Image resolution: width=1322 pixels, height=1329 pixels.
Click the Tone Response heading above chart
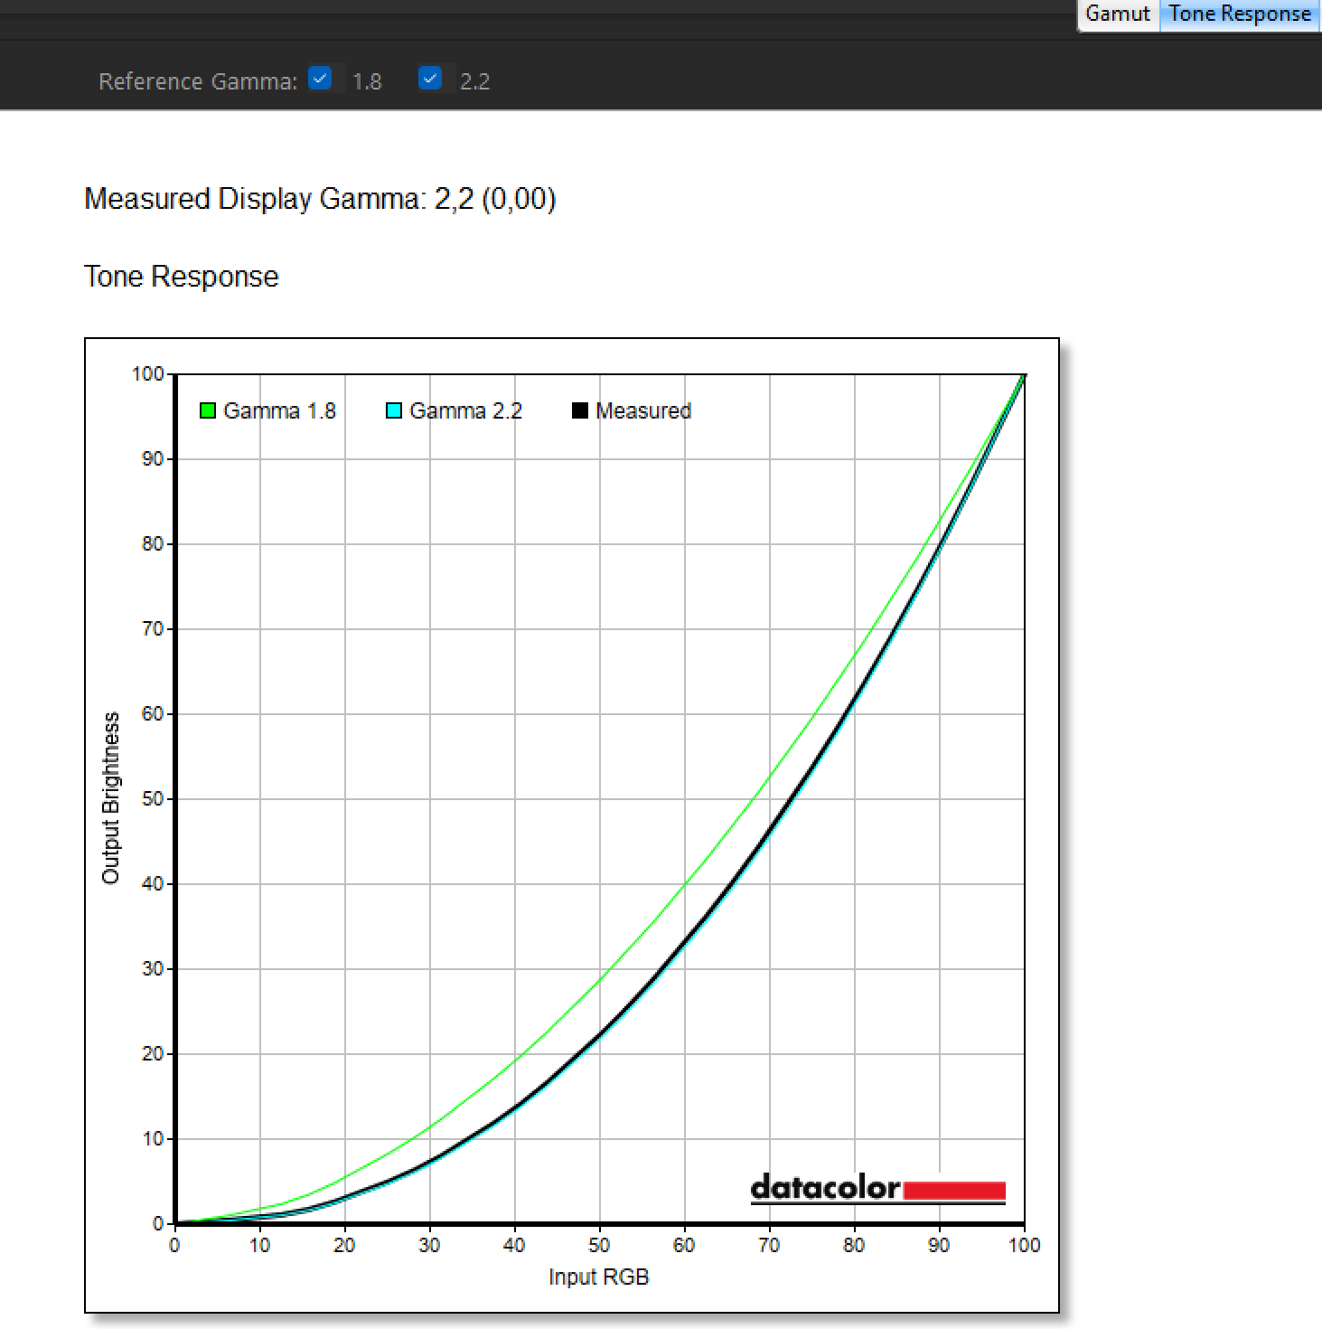tap(181, 277)
